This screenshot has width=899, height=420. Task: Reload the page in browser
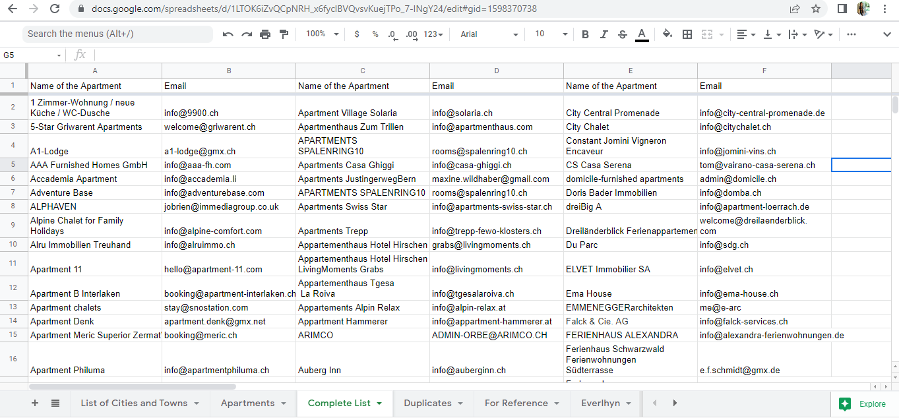click(55, 9)
